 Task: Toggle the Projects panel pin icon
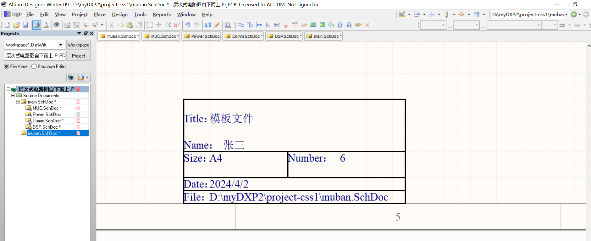coord(86,33)
